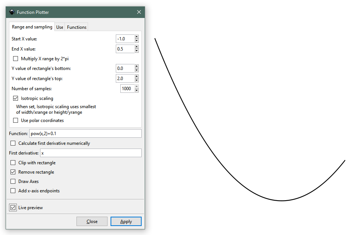Image resolution: width=353 pixels, height=235 pixels.
Task: Disable Remove rectangle
Action: click(x=13, y=172)
